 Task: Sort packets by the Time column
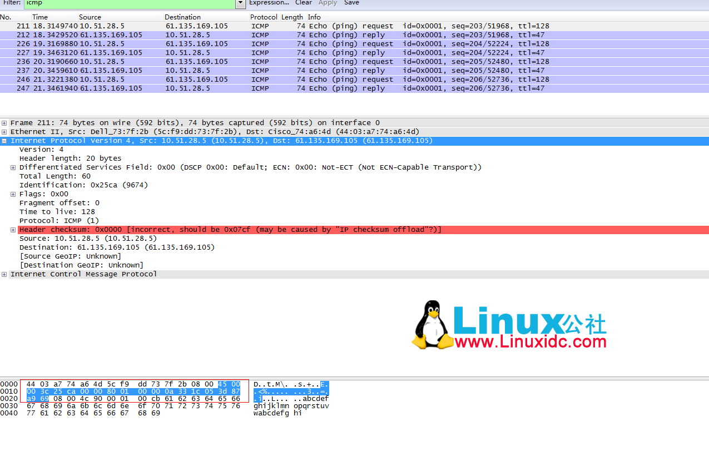[x=40, y=17]
